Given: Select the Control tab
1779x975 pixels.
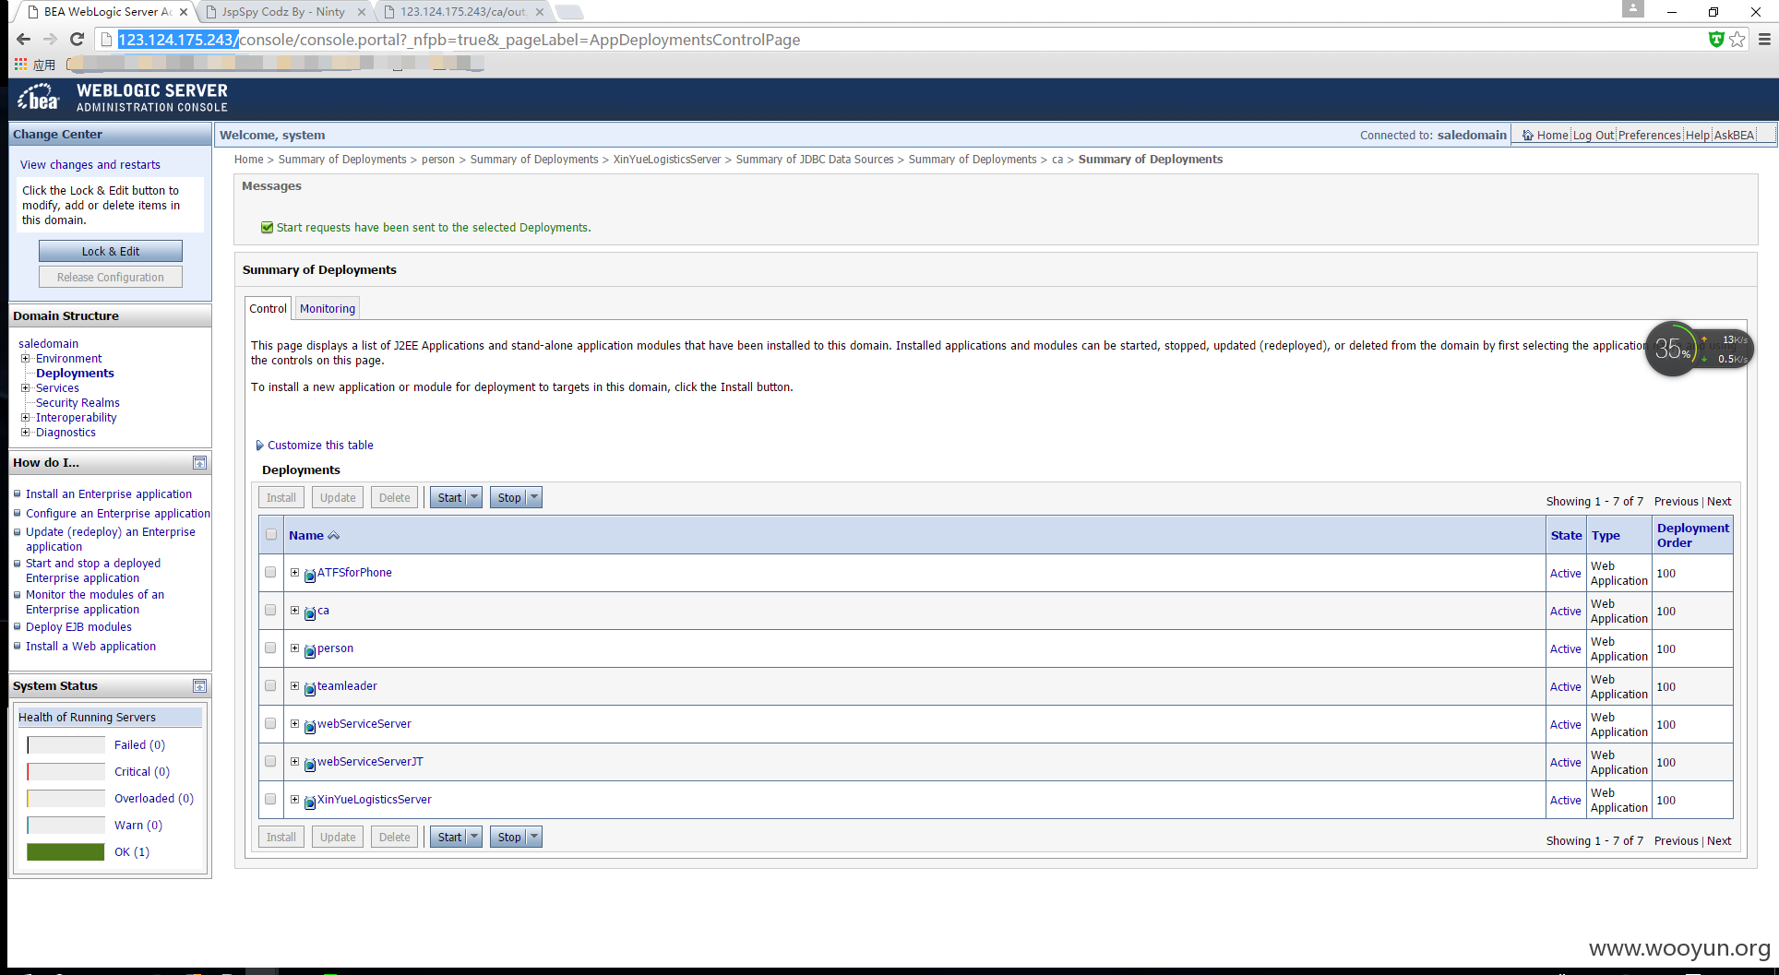Looking at the screenshot, I should [x=268, y=308].
